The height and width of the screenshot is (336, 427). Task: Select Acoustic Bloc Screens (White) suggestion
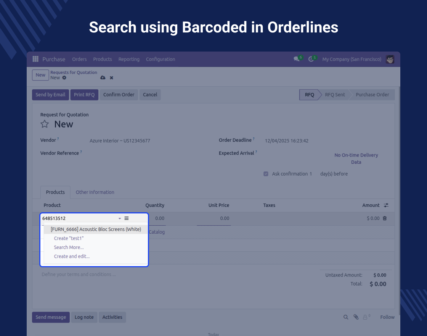(x=96, y=229)
